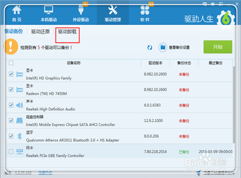Image resolution: width=241 pixels, height=178 pixels.
Task: Open 查看备份设置 link
Action: tap(179, 48)
